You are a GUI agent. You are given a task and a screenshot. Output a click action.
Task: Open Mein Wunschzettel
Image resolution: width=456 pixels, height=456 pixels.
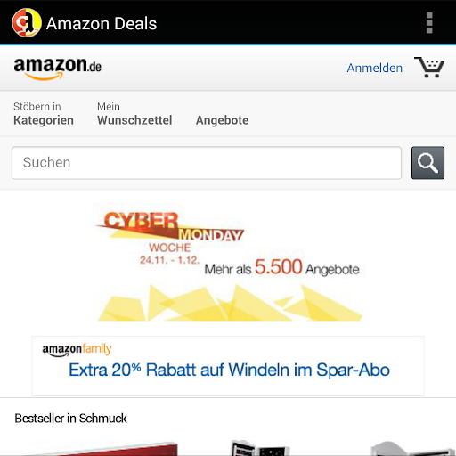click(134, 114)
